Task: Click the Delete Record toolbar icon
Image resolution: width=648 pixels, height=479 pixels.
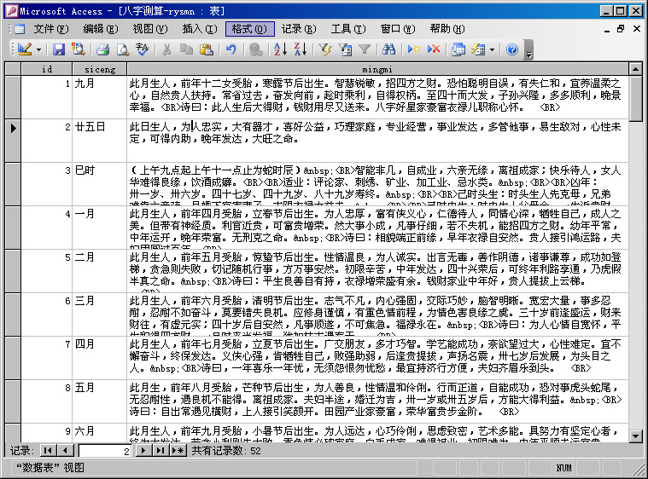Action: (x=434, y=49)
